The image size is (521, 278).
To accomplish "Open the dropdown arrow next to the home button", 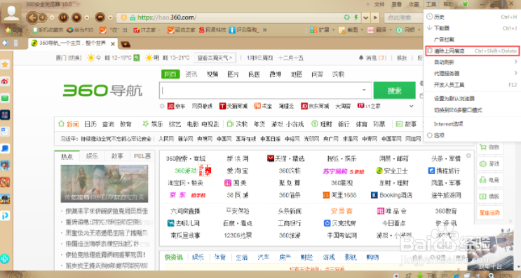I will tap(87, 18).
